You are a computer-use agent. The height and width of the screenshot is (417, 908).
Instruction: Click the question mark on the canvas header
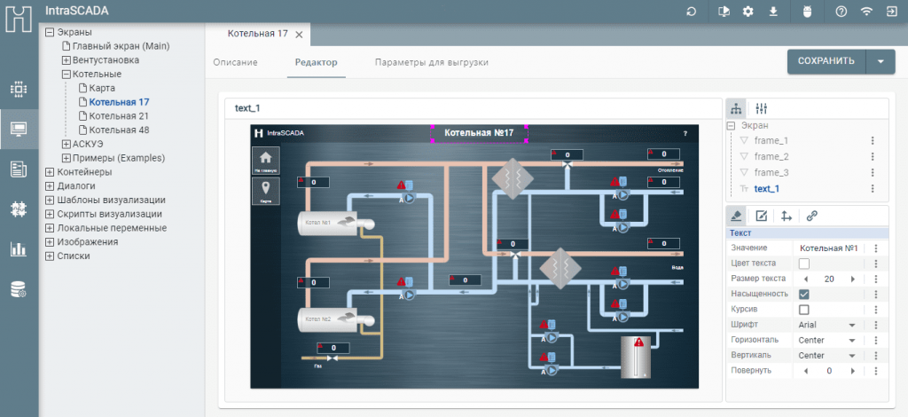click(685, 133)
